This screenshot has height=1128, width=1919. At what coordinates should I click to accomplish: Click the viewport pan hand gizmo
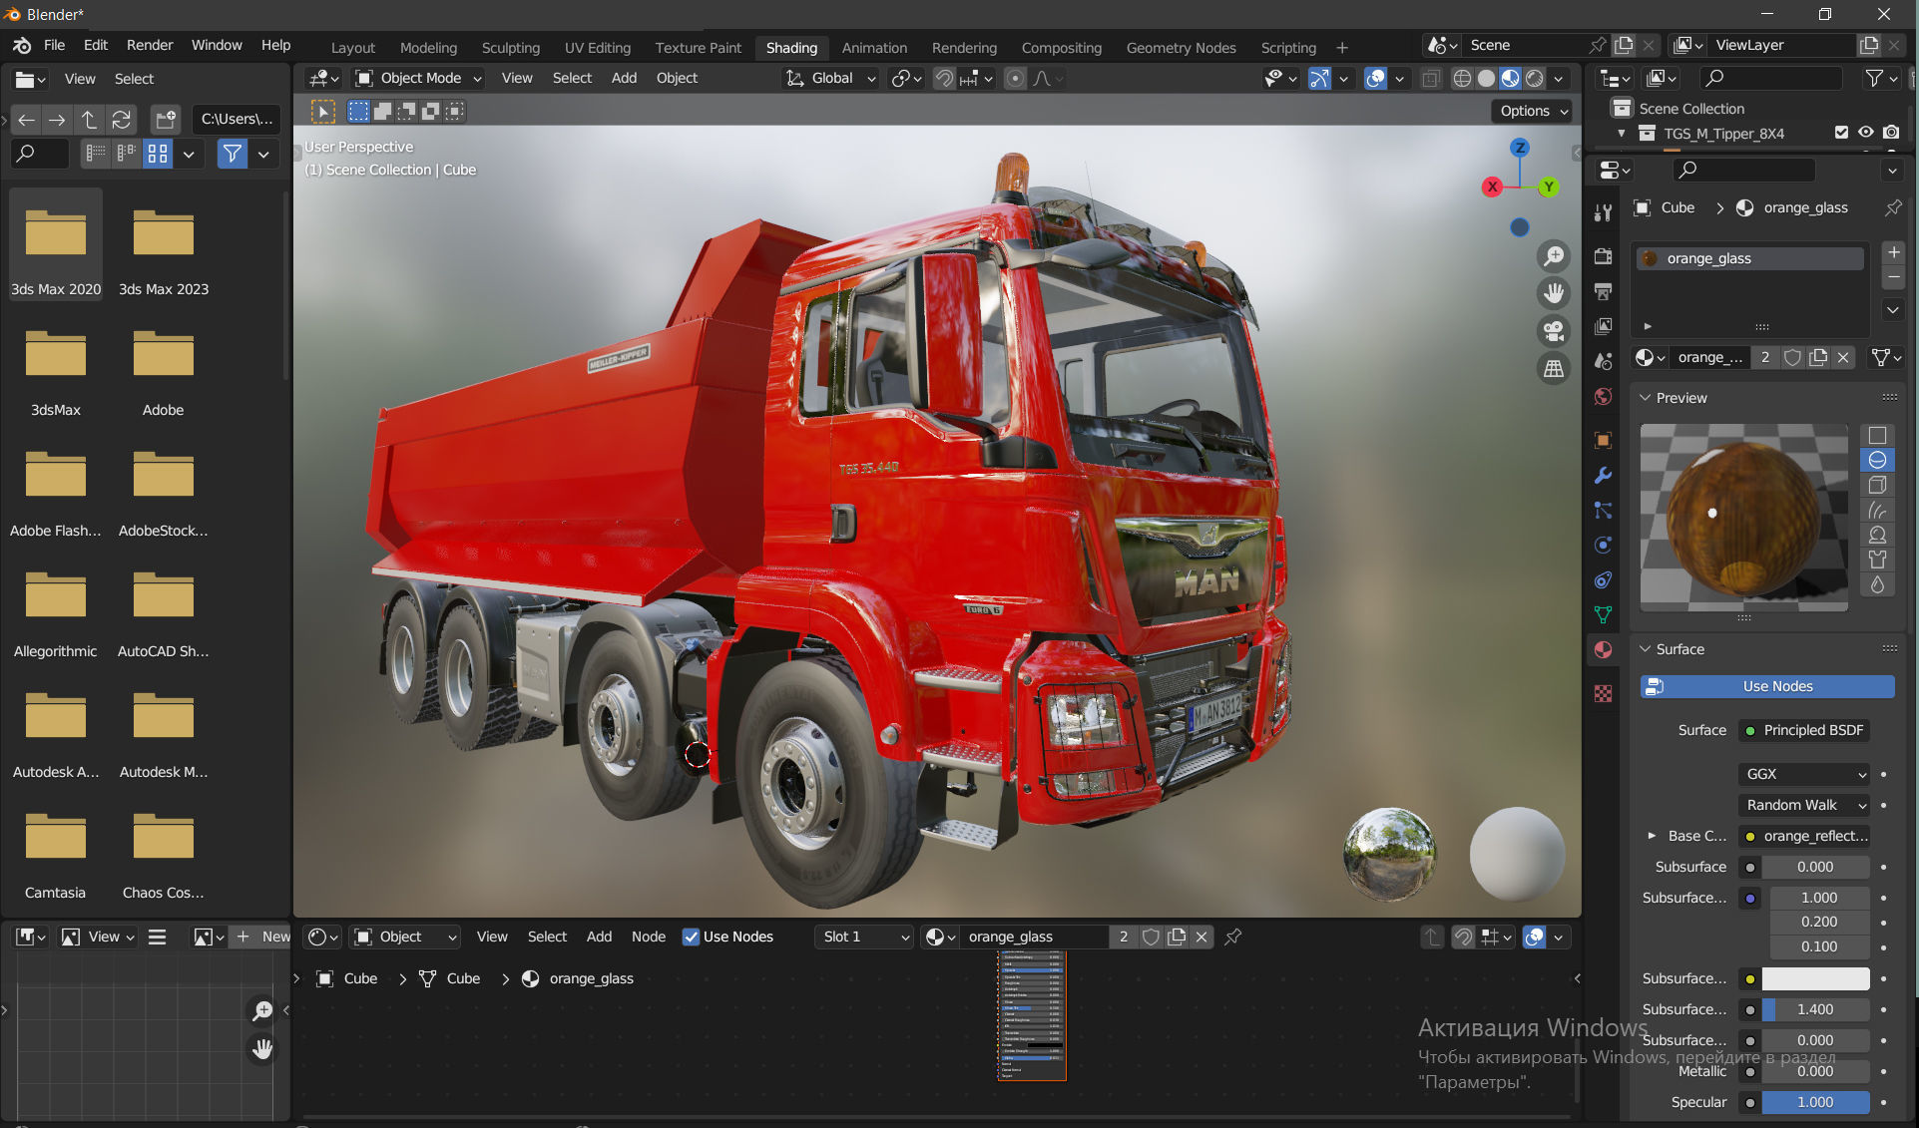[1554, 293]
